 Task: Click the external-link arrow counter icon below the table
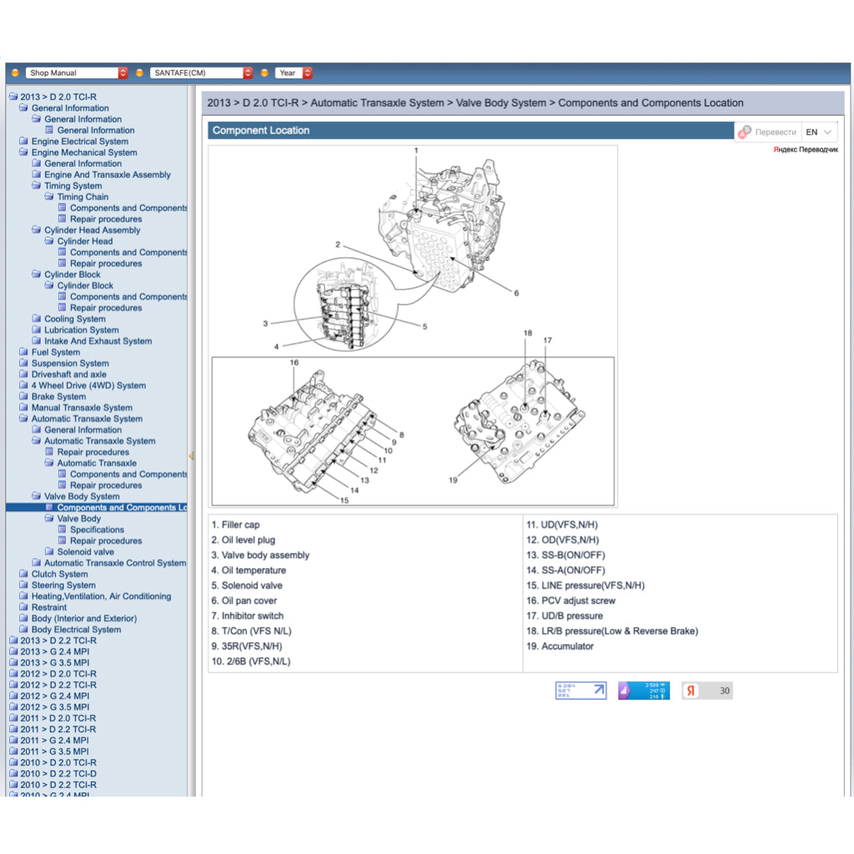[x=580, y=690]
